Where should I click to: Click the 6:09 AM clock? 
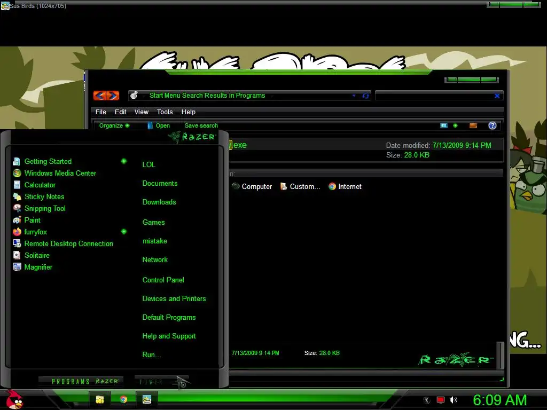tap(499, 400)
